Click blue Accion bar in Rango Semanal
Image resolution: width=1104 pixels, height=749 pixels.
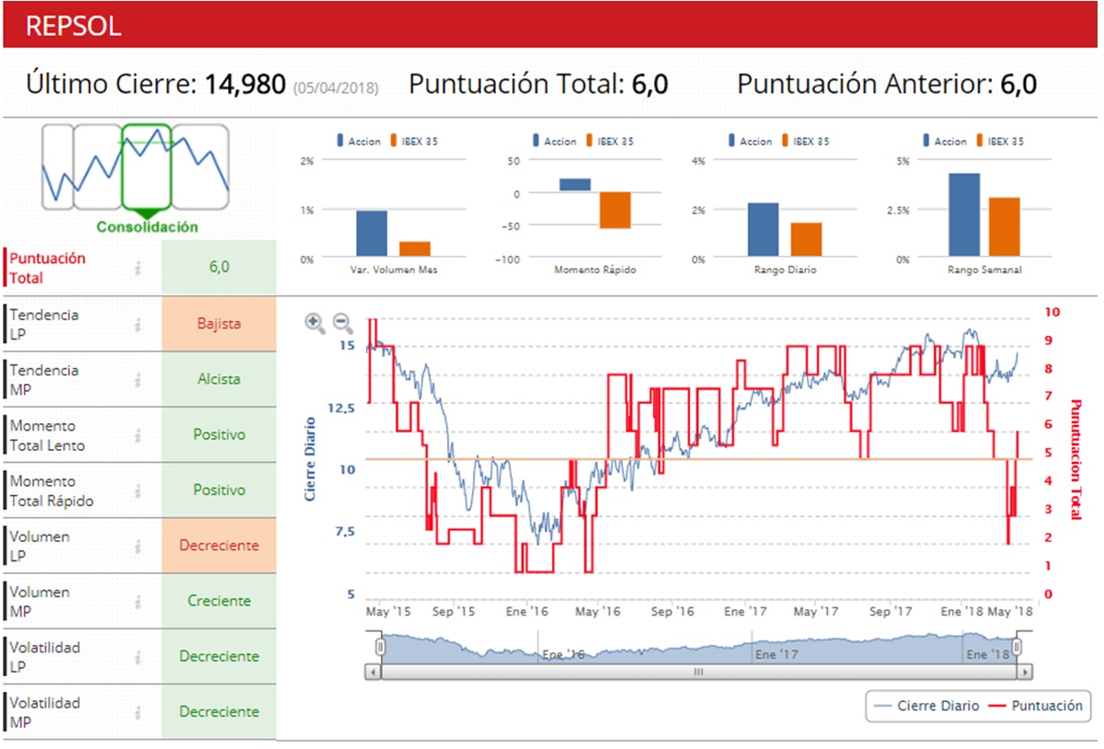coord(964,214)
